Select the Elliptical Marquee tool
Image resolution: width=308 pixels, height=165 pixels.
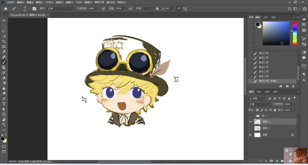[x=4, y=26]
